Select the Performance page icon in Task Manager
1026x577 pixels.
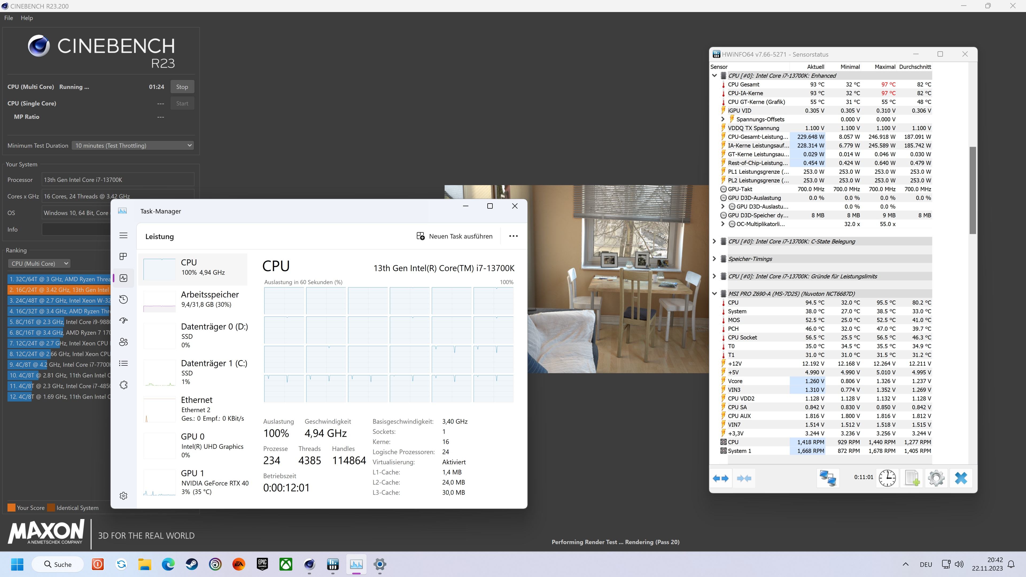[x=123, y=278]
